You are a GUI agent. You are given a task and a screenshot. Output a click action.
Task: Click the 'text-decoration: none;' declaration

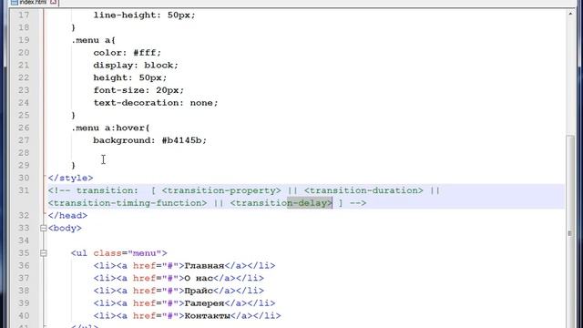[156, 103]
